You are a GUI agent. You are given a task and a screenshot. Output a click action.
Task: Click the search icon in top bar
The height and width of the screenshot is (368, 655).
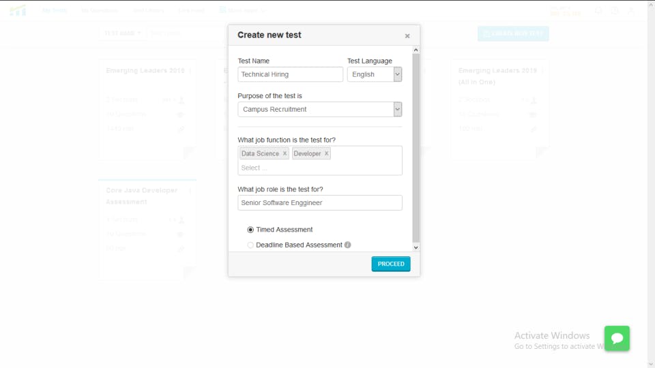(x=598, y=11)
